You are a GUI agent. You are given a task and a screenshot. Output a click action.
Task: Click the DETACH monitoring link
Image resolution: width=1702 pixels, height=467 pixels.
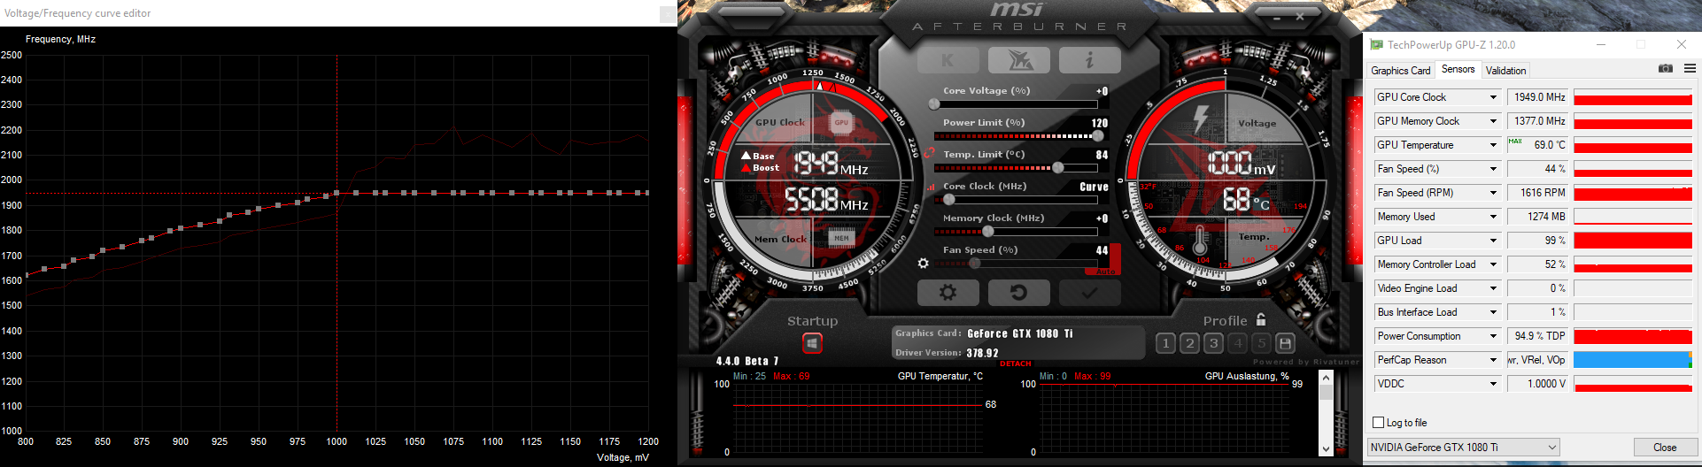(1016, 364)
